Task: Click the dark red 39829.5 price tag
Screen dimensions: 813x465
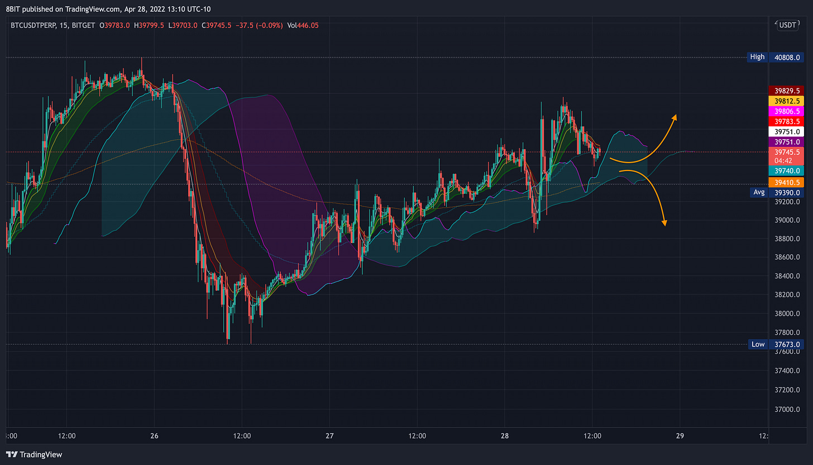Action: pyautogui.click(x=786, y=91)
